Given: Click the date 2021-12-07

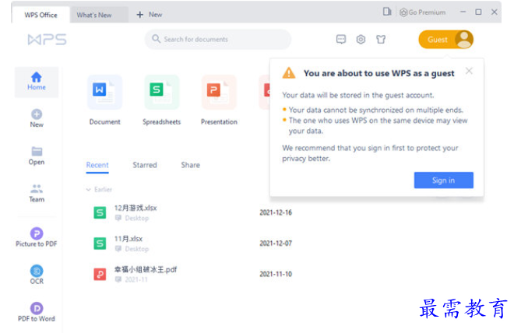Looking at the screenshot, I should click(x=276, y=244).
